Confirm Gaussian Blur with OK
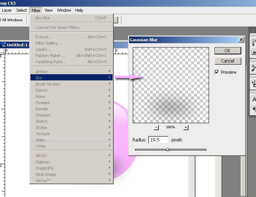Image resolution: width=256 pixels, height=197 pixels. coord(228,50)
